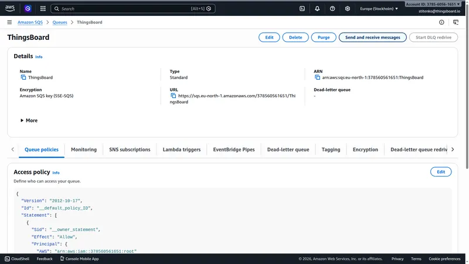469x264 pixels.
Task: Open the tutorials panel icon
Action: [x=456, y=22]
